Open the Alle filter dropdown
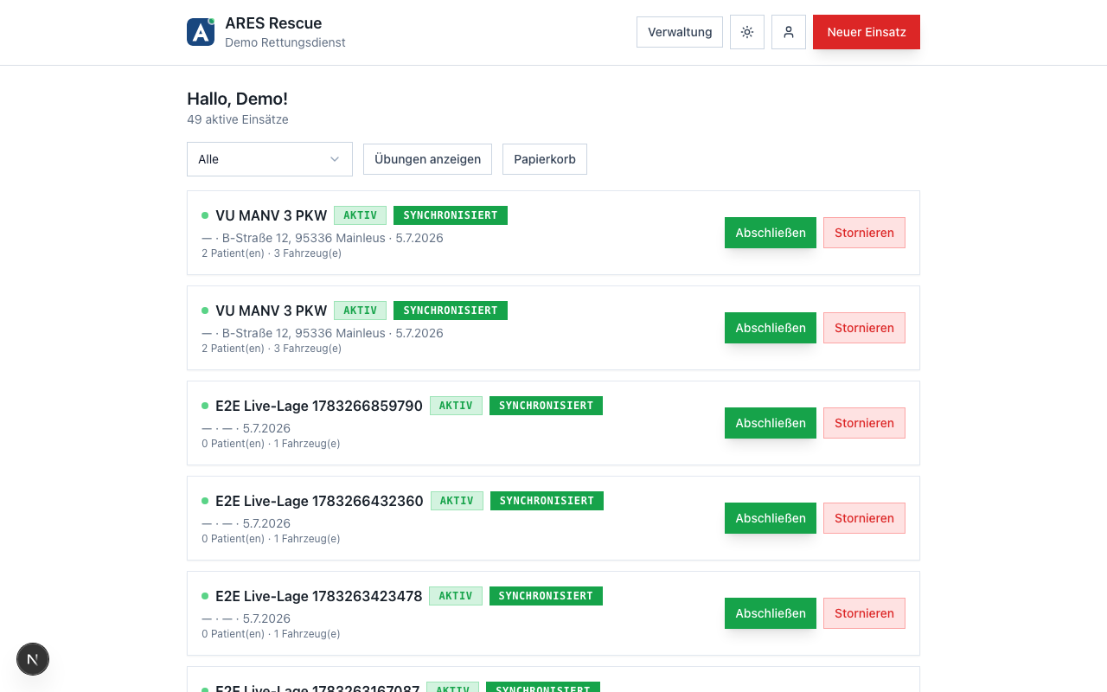The height and width of the screenshot is (692, 1107). 270,159
